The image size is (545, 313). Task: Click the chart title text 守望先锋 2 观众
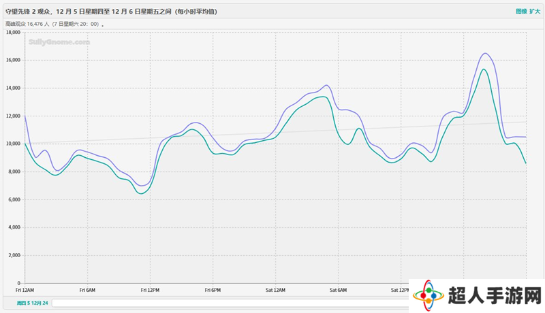pos(28,12)
